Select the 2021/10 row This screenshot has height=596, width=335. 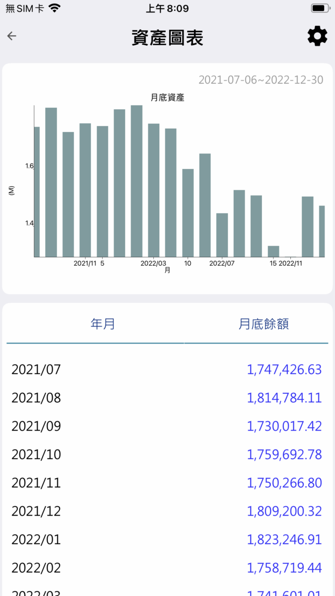pyautogui.click(x=167, y=454)
